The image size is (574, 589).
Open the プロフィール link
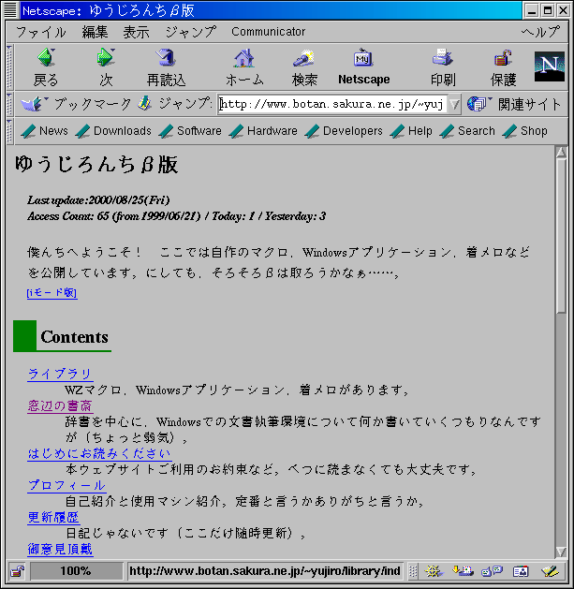point(66,486)
